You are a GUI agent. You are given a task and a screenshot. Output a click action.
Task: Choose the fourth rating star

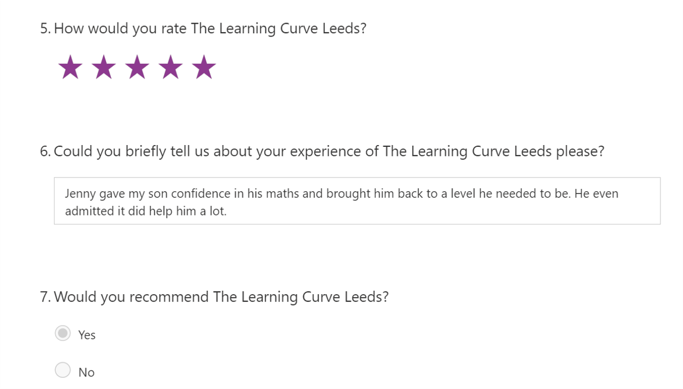pyautogui.click(x=171, y=67)
